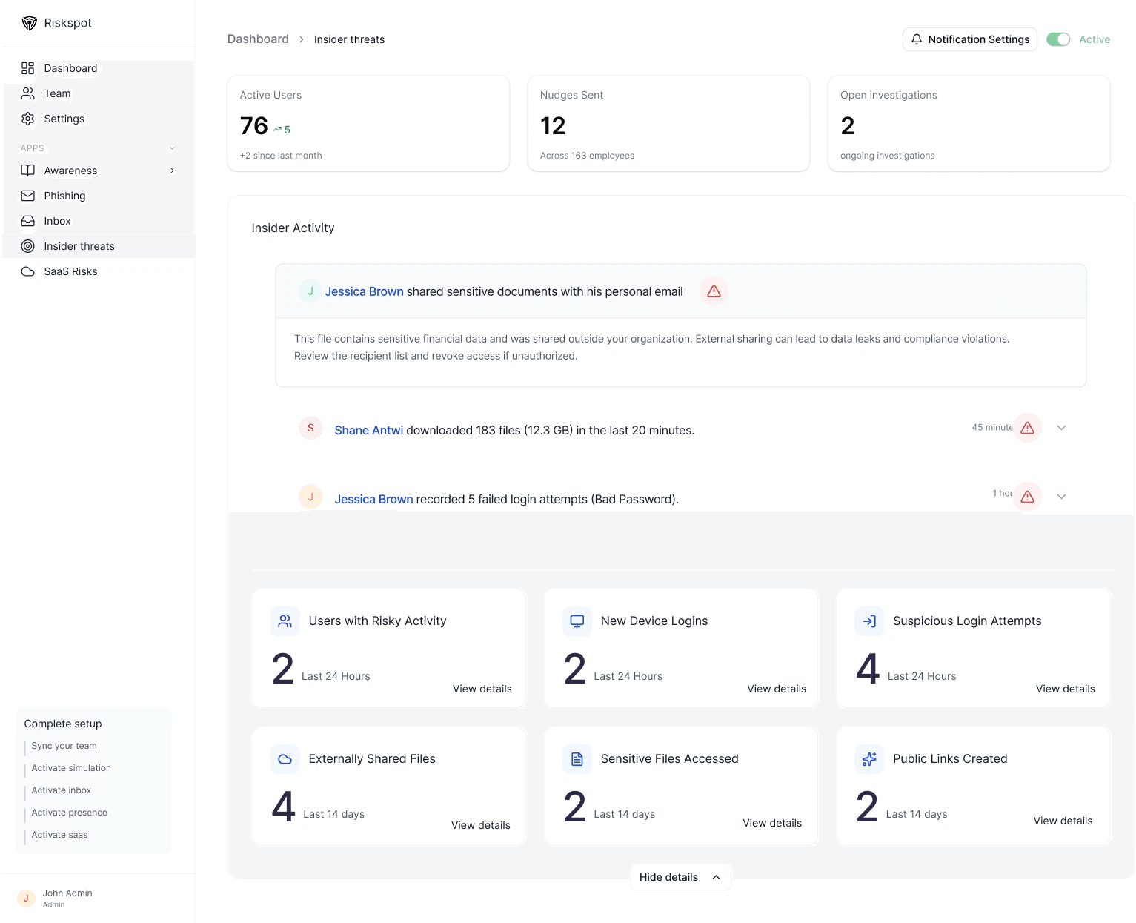Click the S avatar for Shane Antwi
The image size is (1136, 923).
click(x=310, y=428)
